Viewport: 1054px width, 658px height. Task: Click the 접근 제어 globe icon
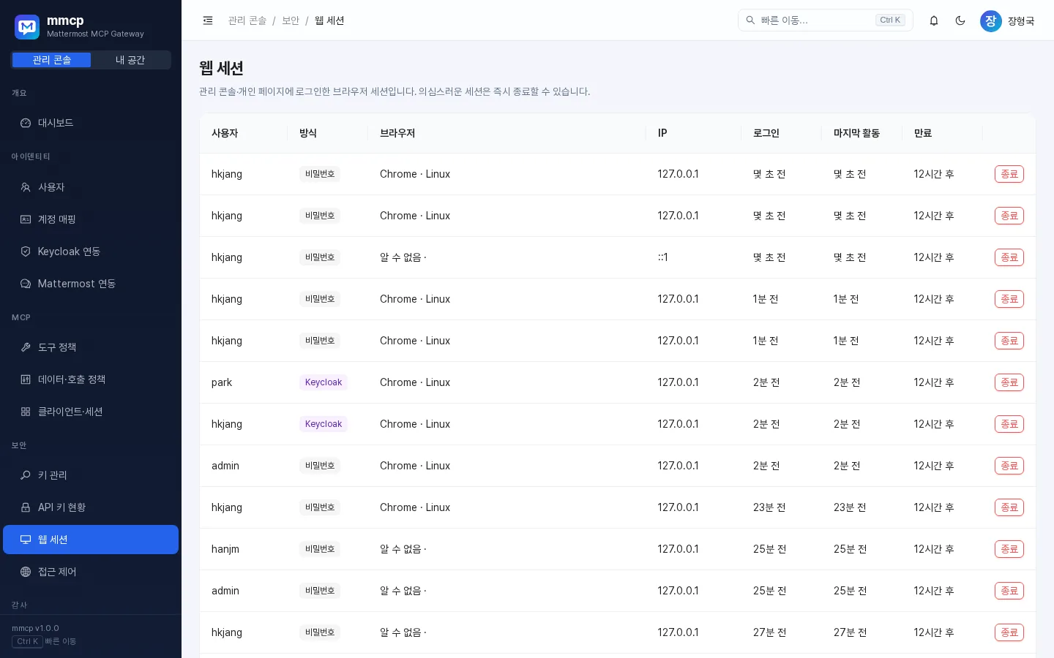(x=26, y=572)
